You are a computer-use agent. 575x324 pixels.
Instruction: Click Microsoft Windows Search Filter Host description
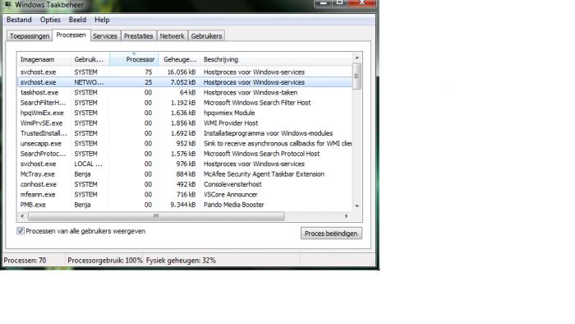pos(257,103)
